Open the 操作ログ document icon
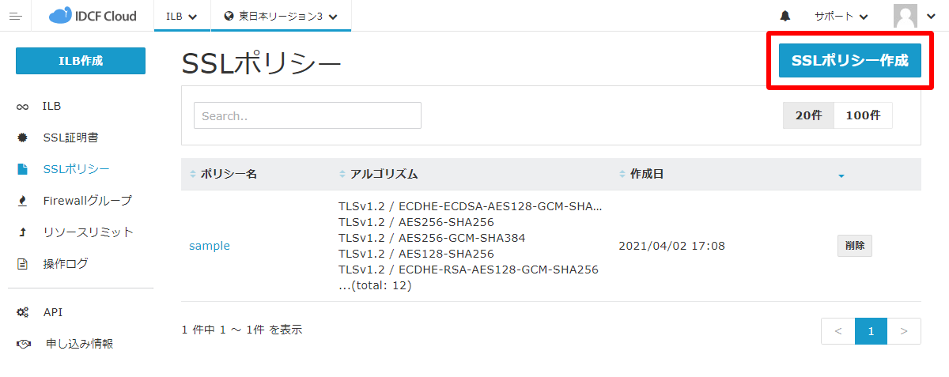This screenshot has height=377, width=949. click(x=23, y=264)
